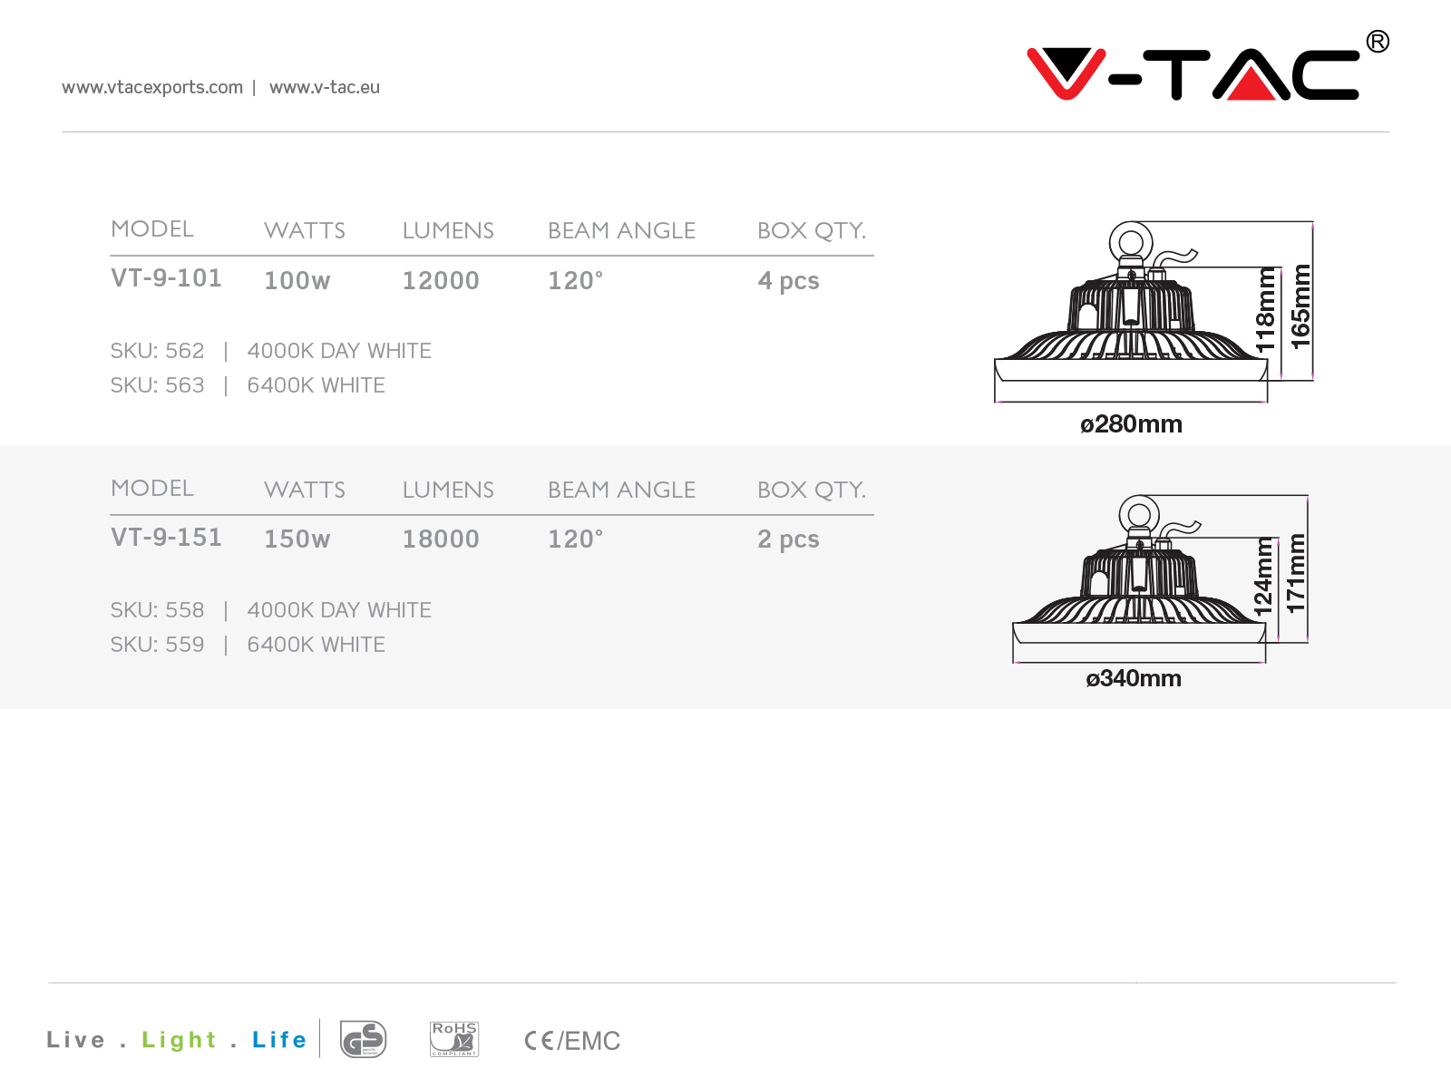Click the BOX QTY. header in first table

(x=812, y=231)
